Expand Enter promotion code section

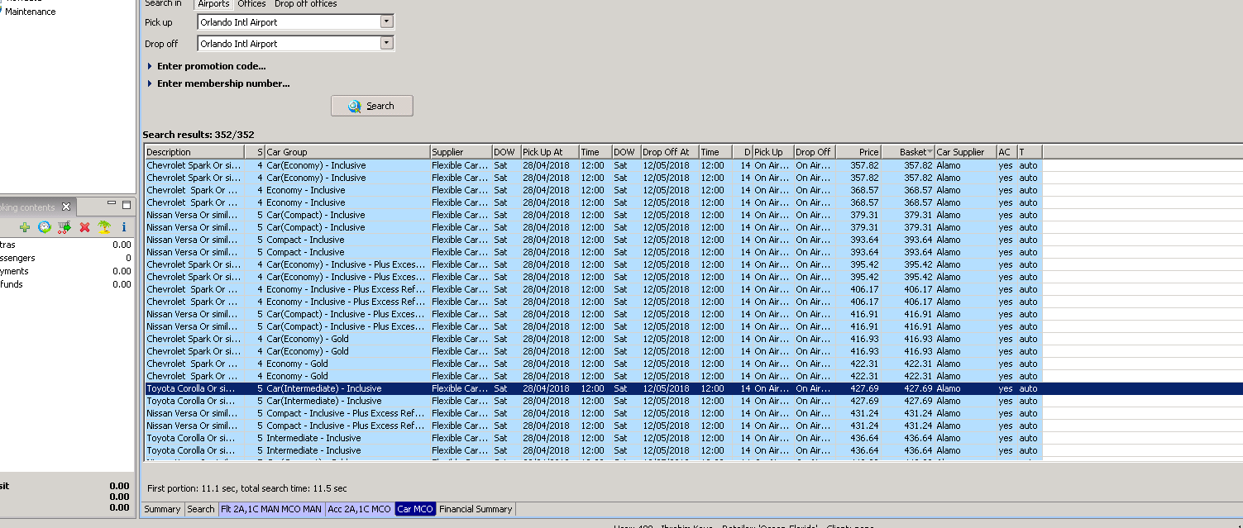pyautogui.click(x=211, y=66)
